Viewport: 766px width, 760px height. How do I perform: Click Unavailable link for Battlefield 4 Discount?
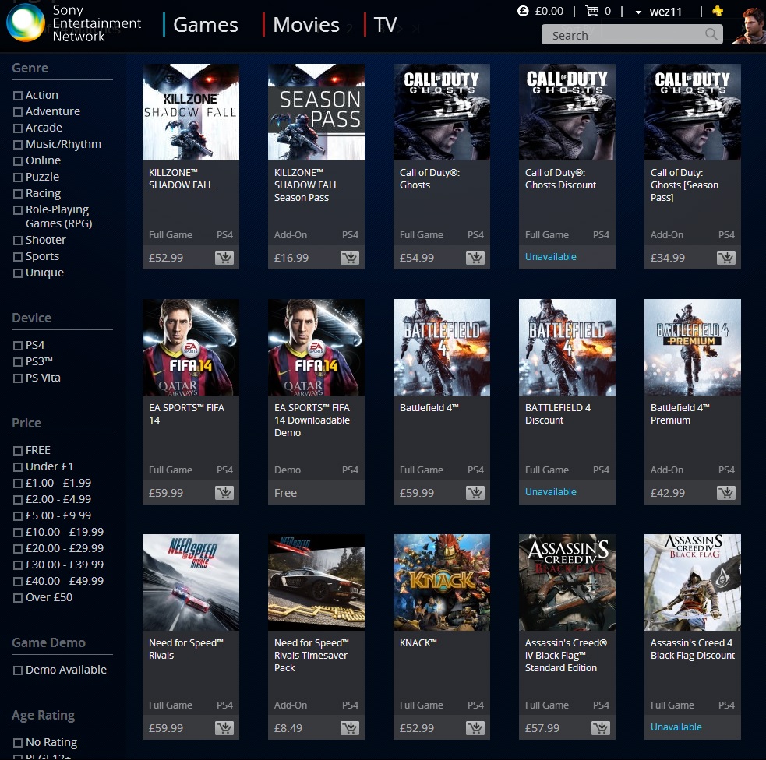[x=550, y=492]
